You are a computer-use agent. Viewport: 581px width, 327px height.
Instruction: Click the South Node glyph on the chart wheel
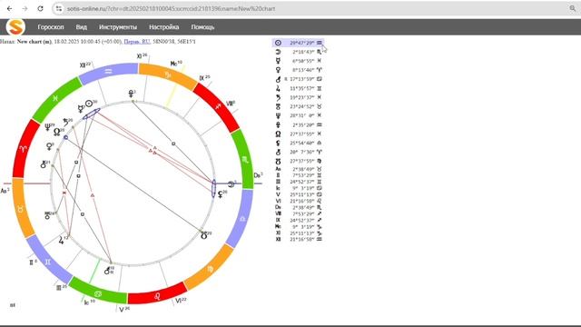(203, 236)
